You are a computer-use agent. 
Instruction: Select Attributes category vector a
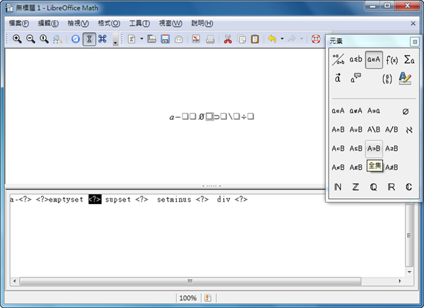click(338, 79)
